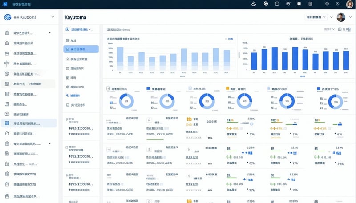356x203 pixels.
Task: Expand the caret on the first left sidebar item
Action: 50,33
